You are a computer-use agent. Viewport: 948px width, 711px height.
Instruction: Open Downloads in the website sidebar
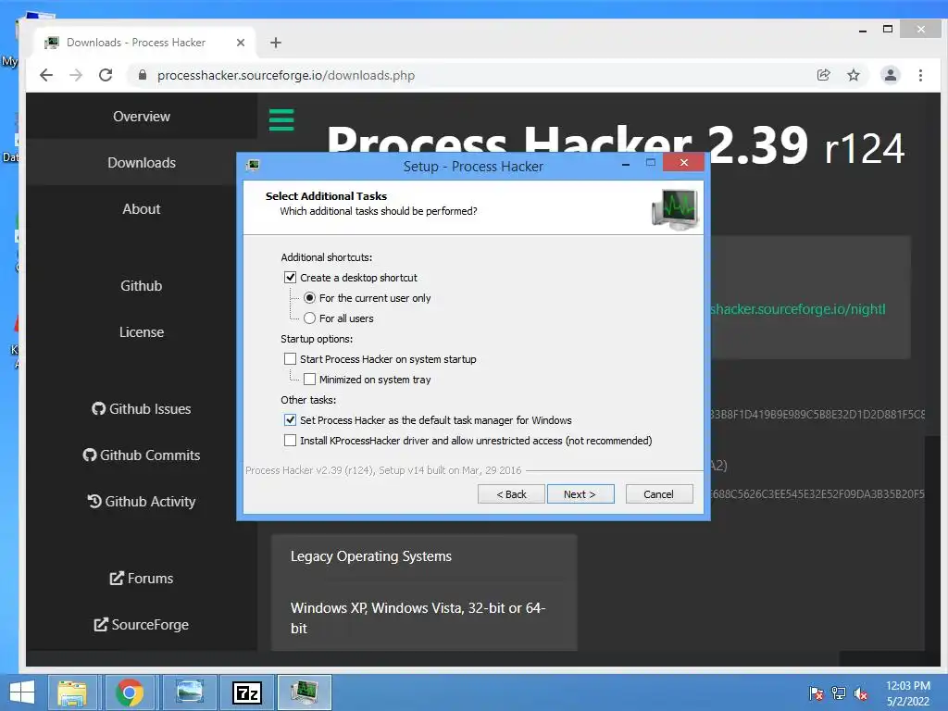click(x=142, y=163)
